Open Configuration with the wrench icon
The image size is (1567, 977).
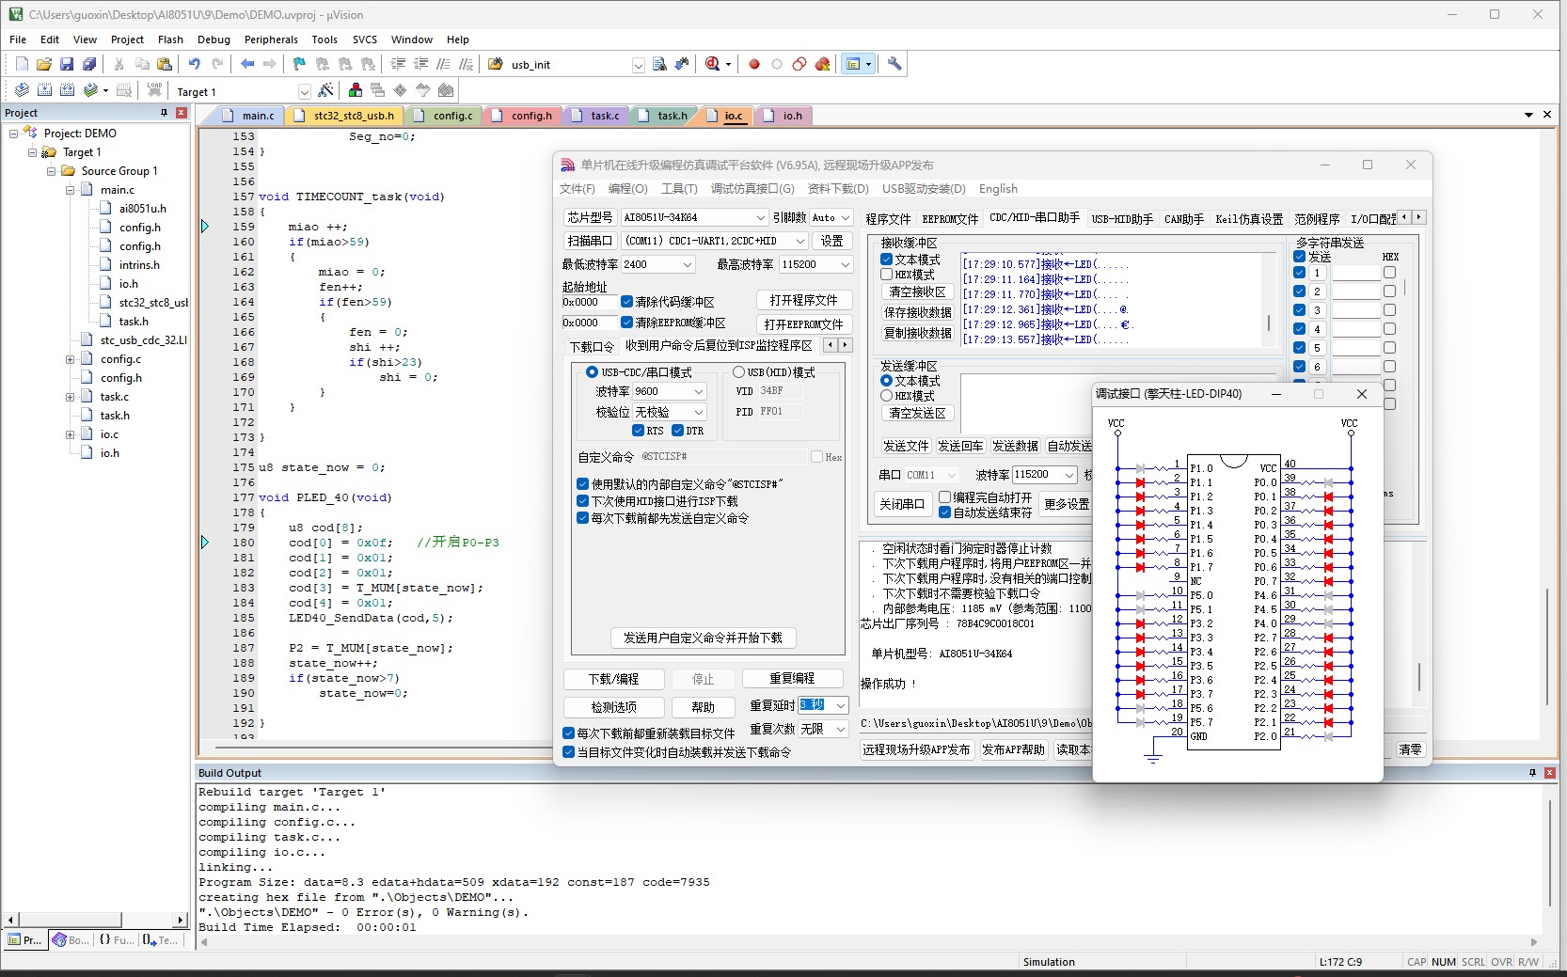[894, 64]
